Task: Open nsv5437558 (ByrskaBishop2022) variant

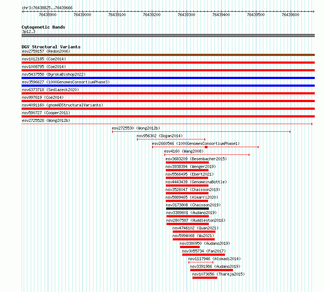Action: [x=54, y=74]
